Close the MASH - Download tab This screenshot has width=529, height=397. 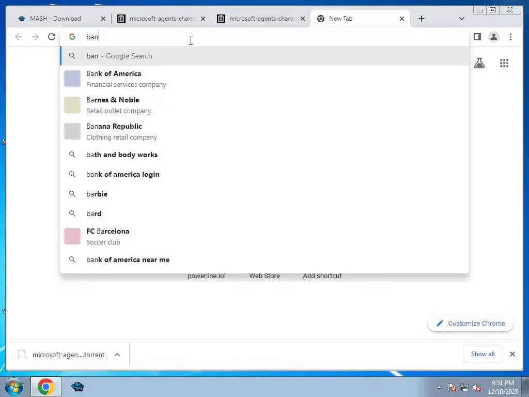coord(103,19)
